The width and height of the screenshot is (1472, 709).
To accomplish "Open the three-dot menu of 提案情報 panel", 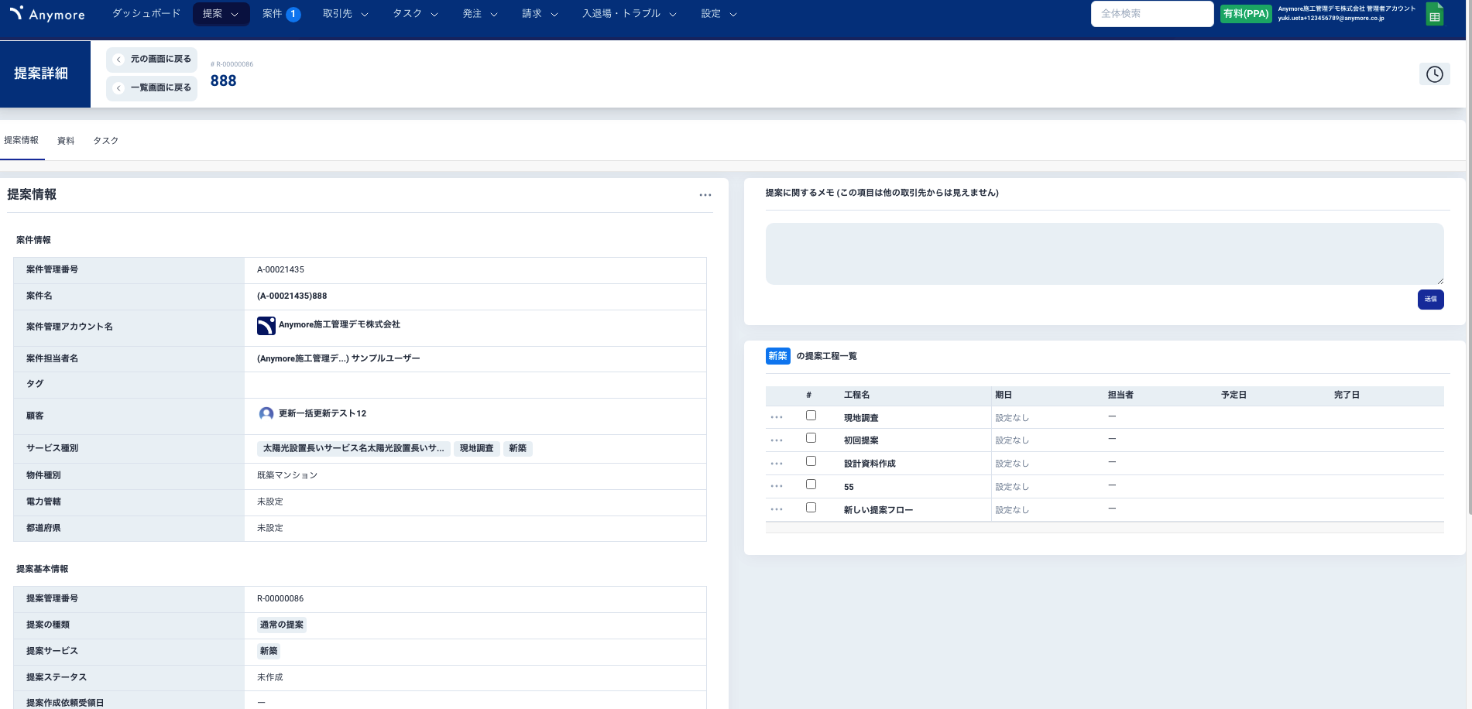I will tap(705, 195).
